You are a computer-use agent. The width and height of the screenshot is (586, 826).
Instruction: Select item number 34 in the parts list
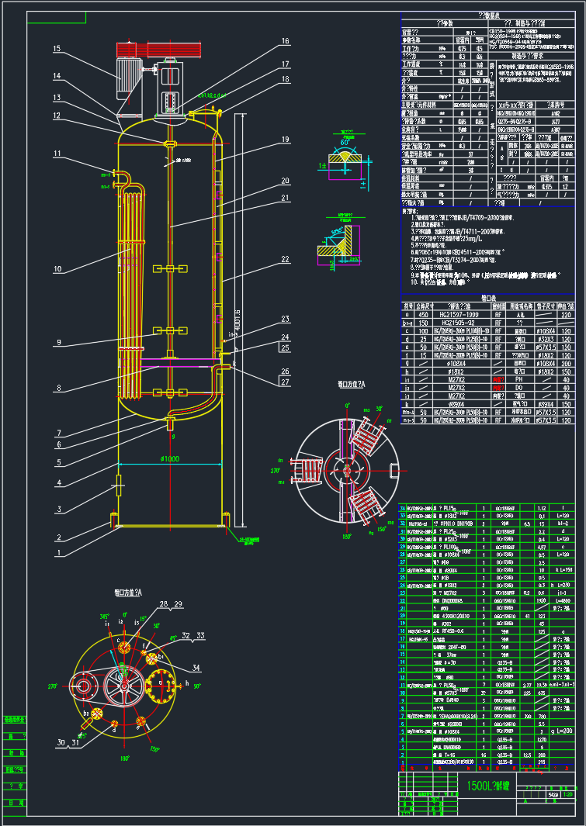point(403,508)
